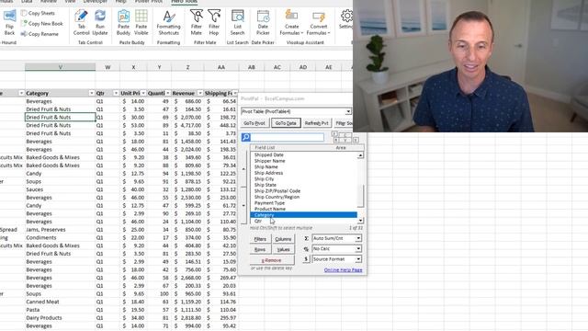Click the Copy Rename icon
Image resolution: width=588 pixels, height=331 pixels.
[x=24, y=34]
